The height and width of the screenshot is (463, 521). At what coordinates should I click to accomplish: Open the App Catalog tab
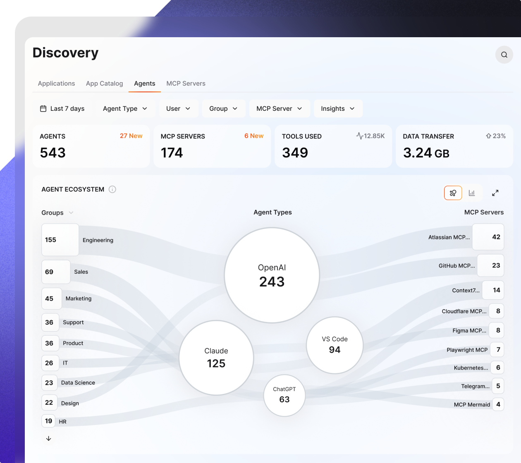(x=104, y=83)
